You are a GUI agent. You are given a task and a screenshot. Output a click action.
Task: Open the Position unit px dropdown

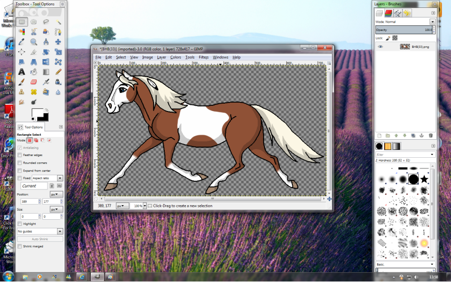(x=56, y=194)
